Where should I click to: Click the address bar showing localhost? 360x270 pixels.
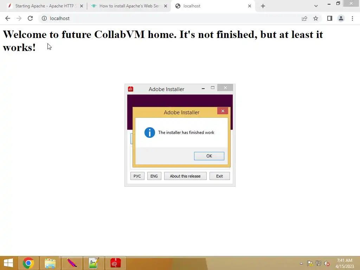click(x=170, y=18)
